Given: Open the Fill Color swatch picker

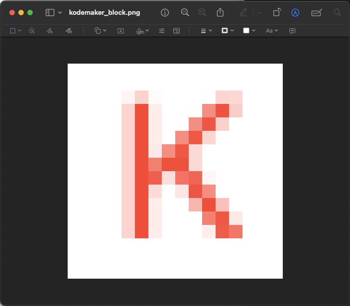Looking at the screenshot, I should click(x=249, y=31).
